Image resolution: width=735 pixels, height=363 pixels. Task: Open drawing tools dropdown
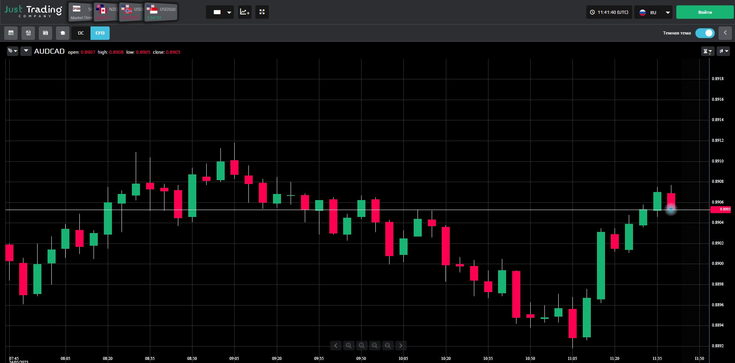click(x=13, y=51)
